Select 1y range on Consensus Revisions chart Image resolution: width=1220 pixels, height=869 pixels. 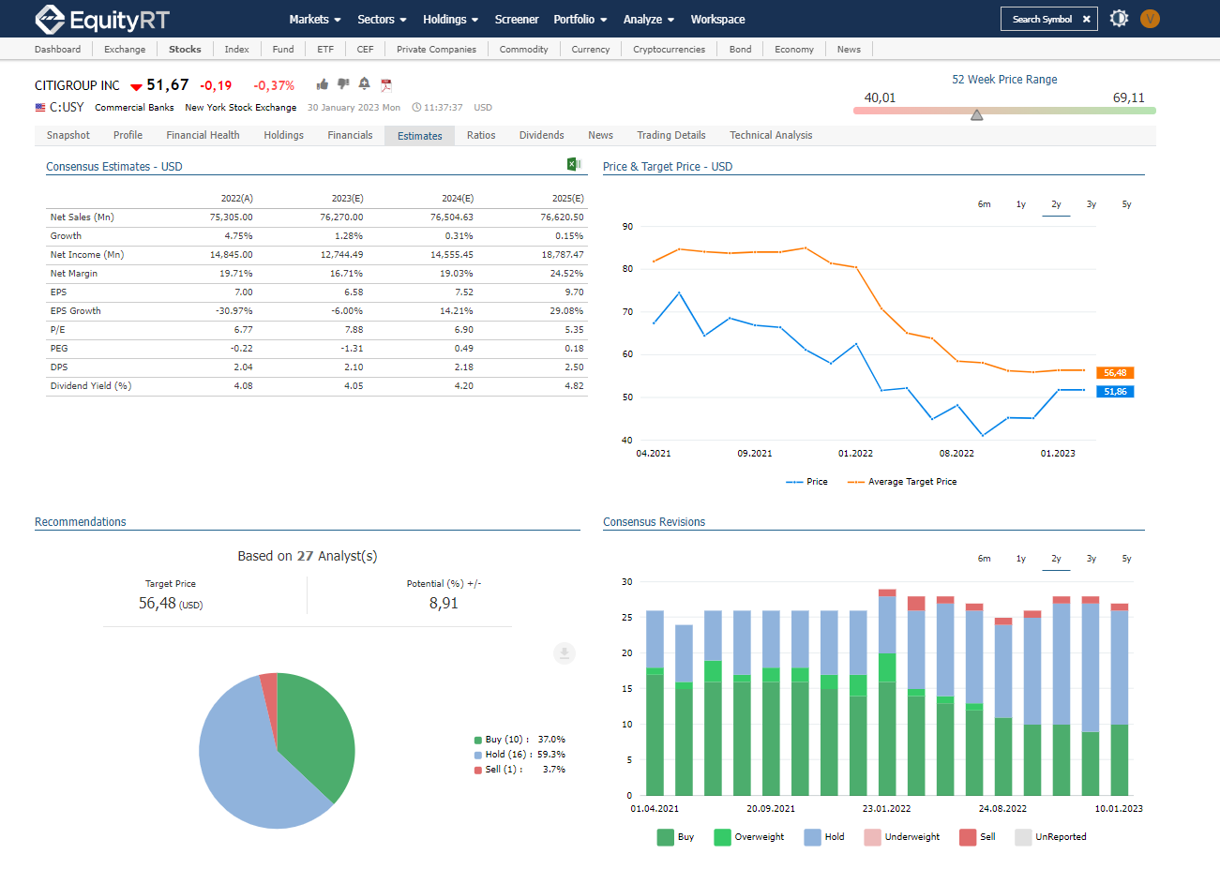1020,559
